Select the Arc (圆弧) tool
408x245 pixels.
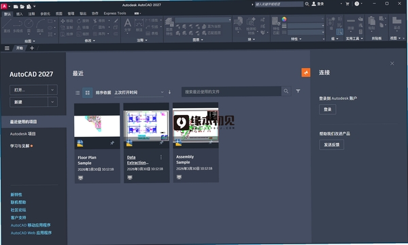[x=40, y=25]
